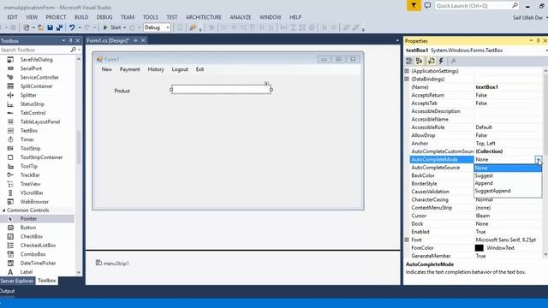This screenshot has height=308, width=548.
Task: Click the Save All toolbar icon
Action: coord(59,27)
